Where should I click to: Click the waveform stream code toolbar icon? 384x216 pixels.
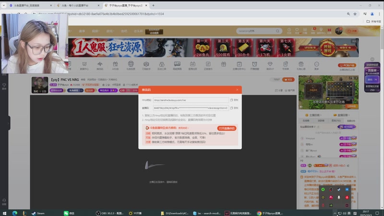(100, 66)
